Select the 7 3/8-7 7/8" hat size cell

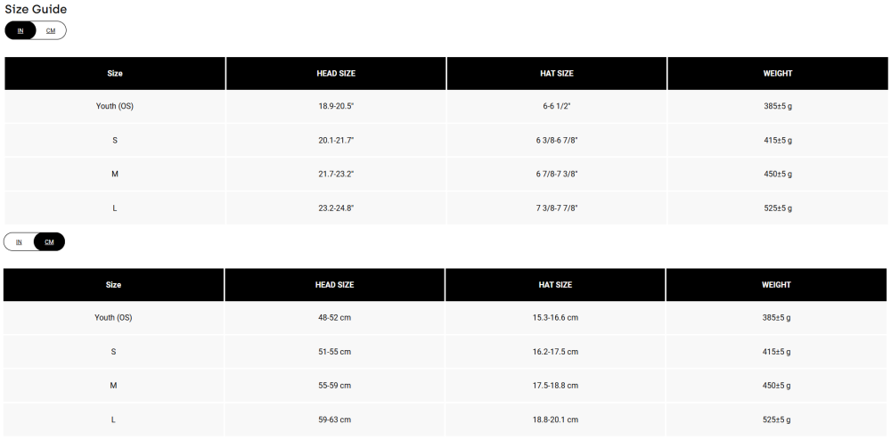[x=557, y=208]
